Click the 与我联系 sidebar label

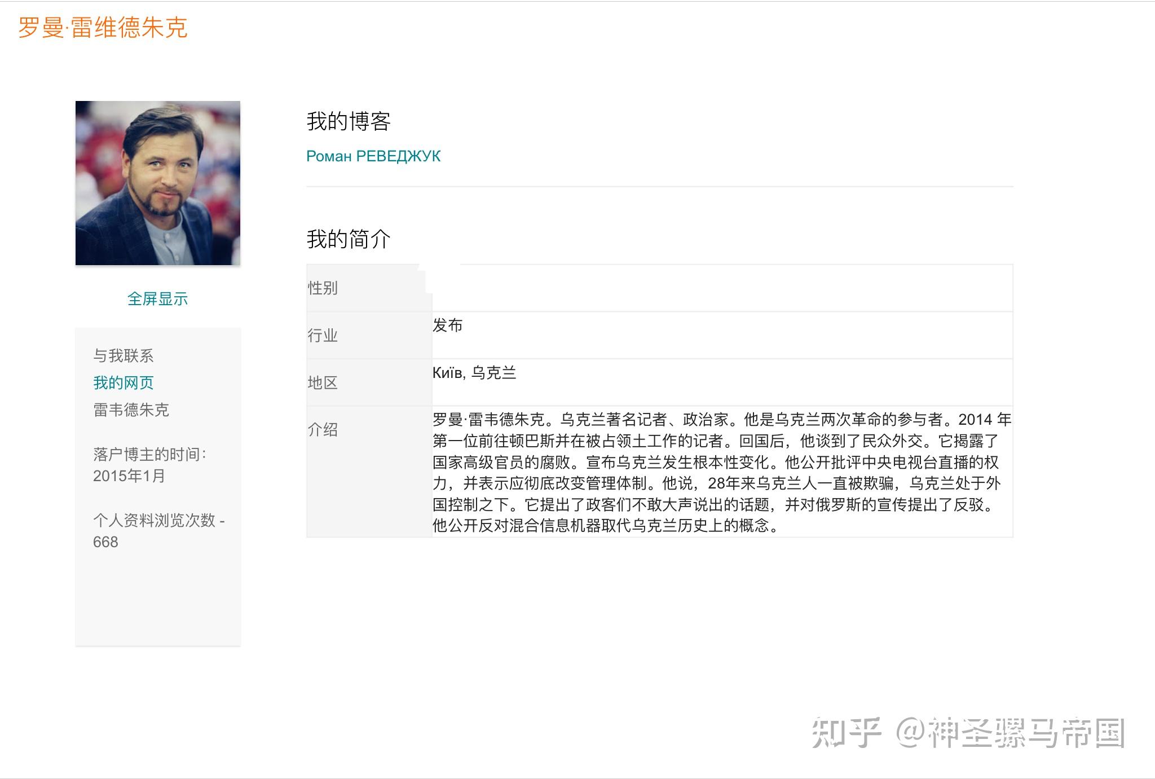coord(124,356)
